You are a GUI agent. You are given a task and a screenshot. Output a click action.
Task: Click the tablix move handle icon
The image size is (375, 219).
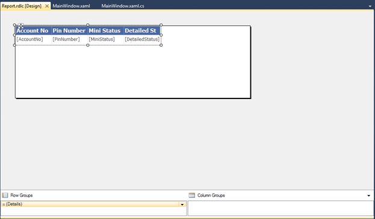[21, 26]
